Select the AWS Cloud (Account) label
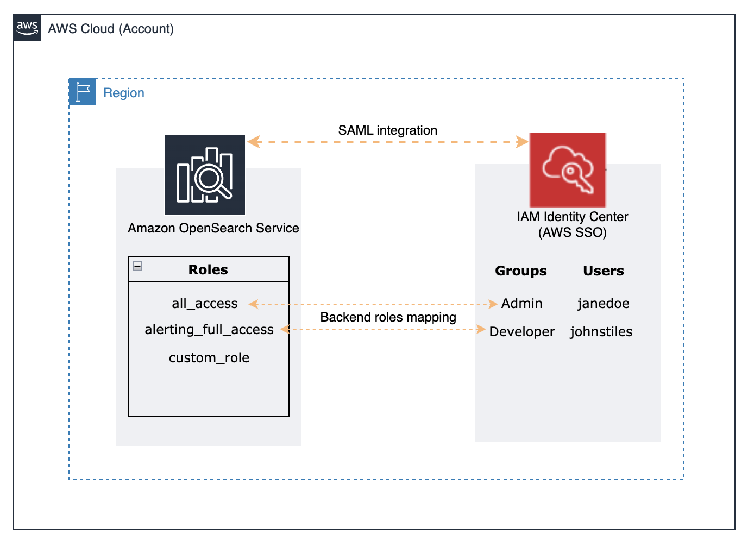This screenshot has width=754, height=541. 111,29
